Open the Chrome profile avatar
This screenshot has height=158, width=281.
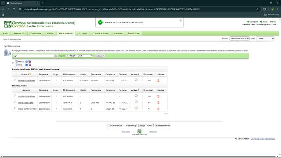pos(272,9)
